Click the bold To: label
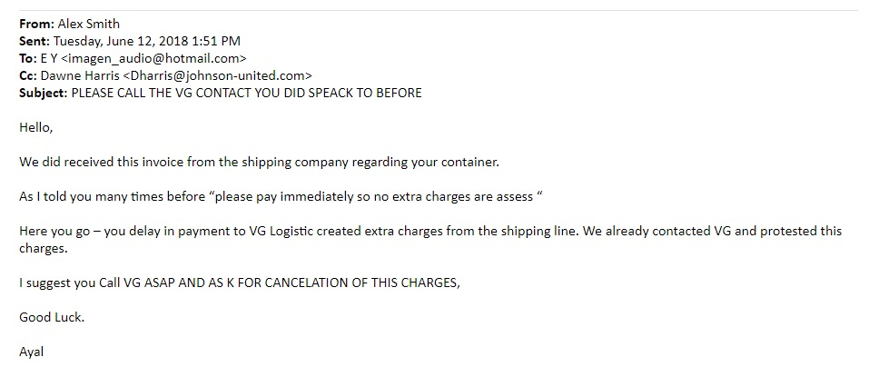 [x=28, y=59]
